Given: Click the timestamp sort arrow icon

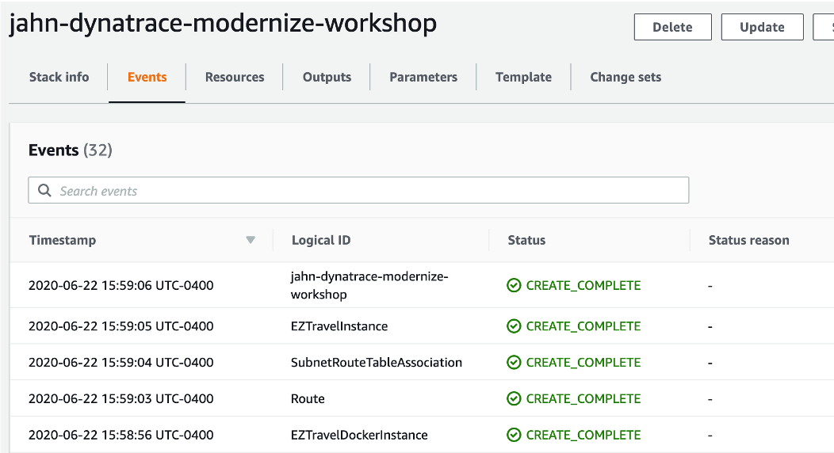Looking at the screenshot, I should pos(251,240).
